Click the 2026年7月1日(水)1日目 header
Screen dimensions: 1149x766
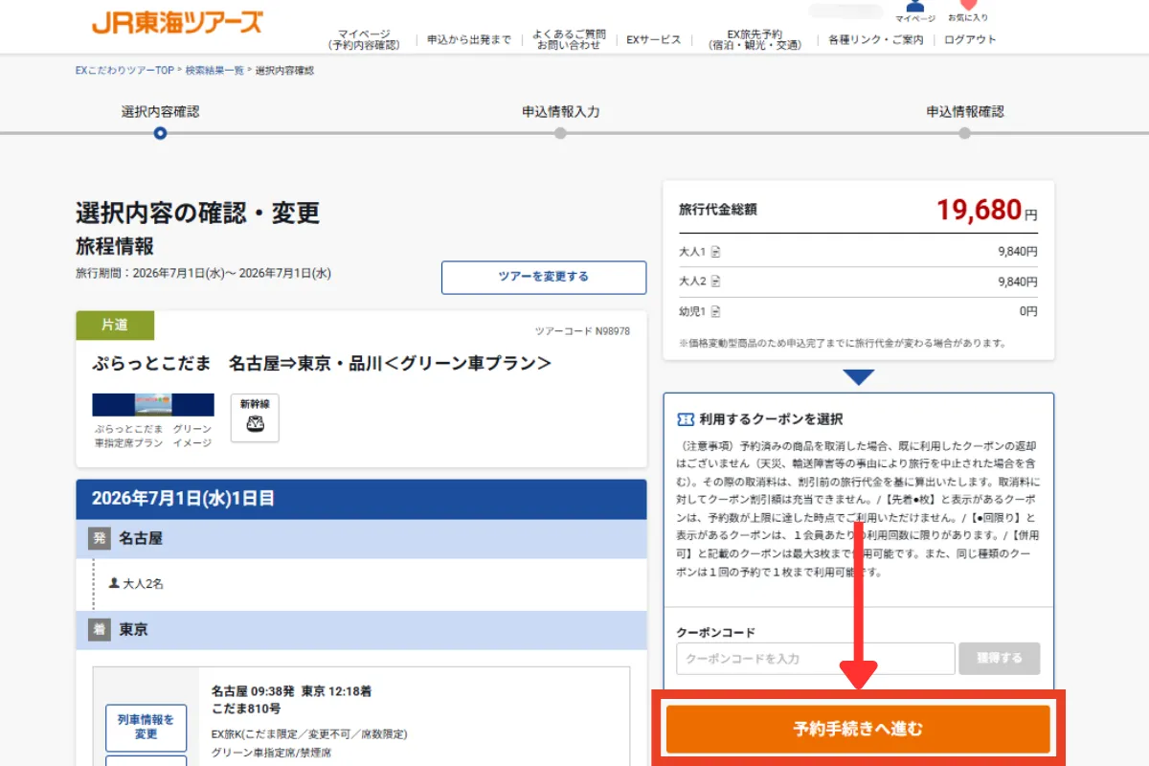coord(361,499)
